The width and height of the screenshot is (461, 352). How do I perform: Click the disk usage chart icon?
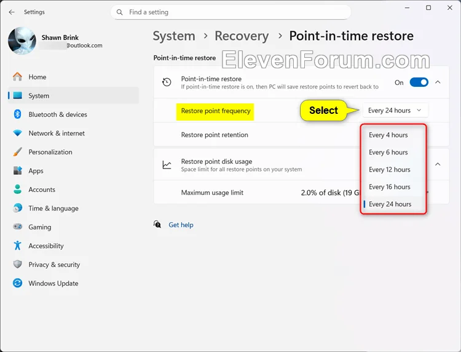pos(167,165)
